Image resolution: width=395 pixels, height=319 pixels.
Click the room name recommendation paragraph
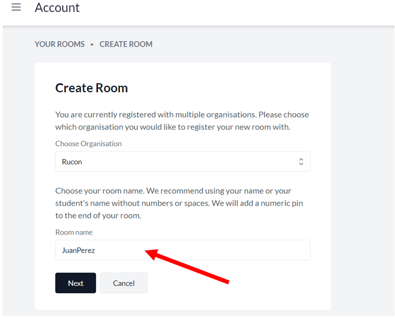pyautogui.click(x=179, y=203)
